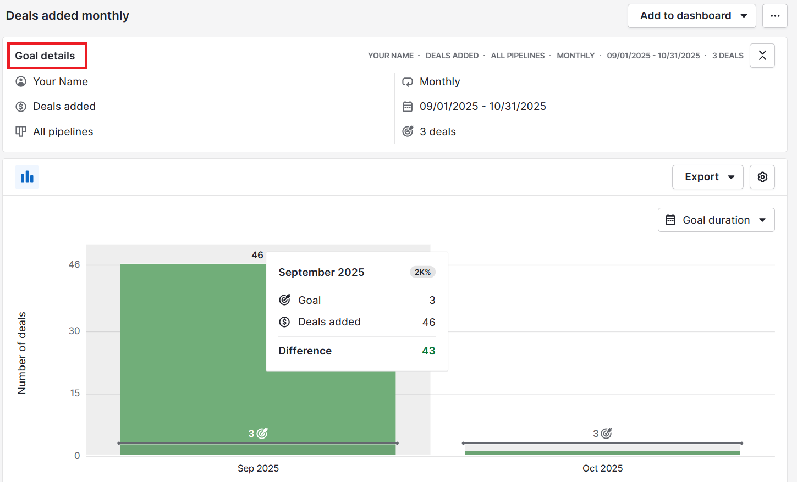Open the Export dropdown menu
797x482 pixels.
pos(707,177)
